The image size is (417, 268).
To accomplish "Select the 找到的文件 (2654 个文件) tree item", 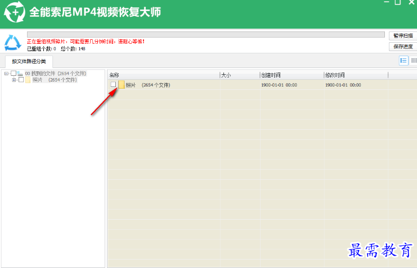I will 56,74.
